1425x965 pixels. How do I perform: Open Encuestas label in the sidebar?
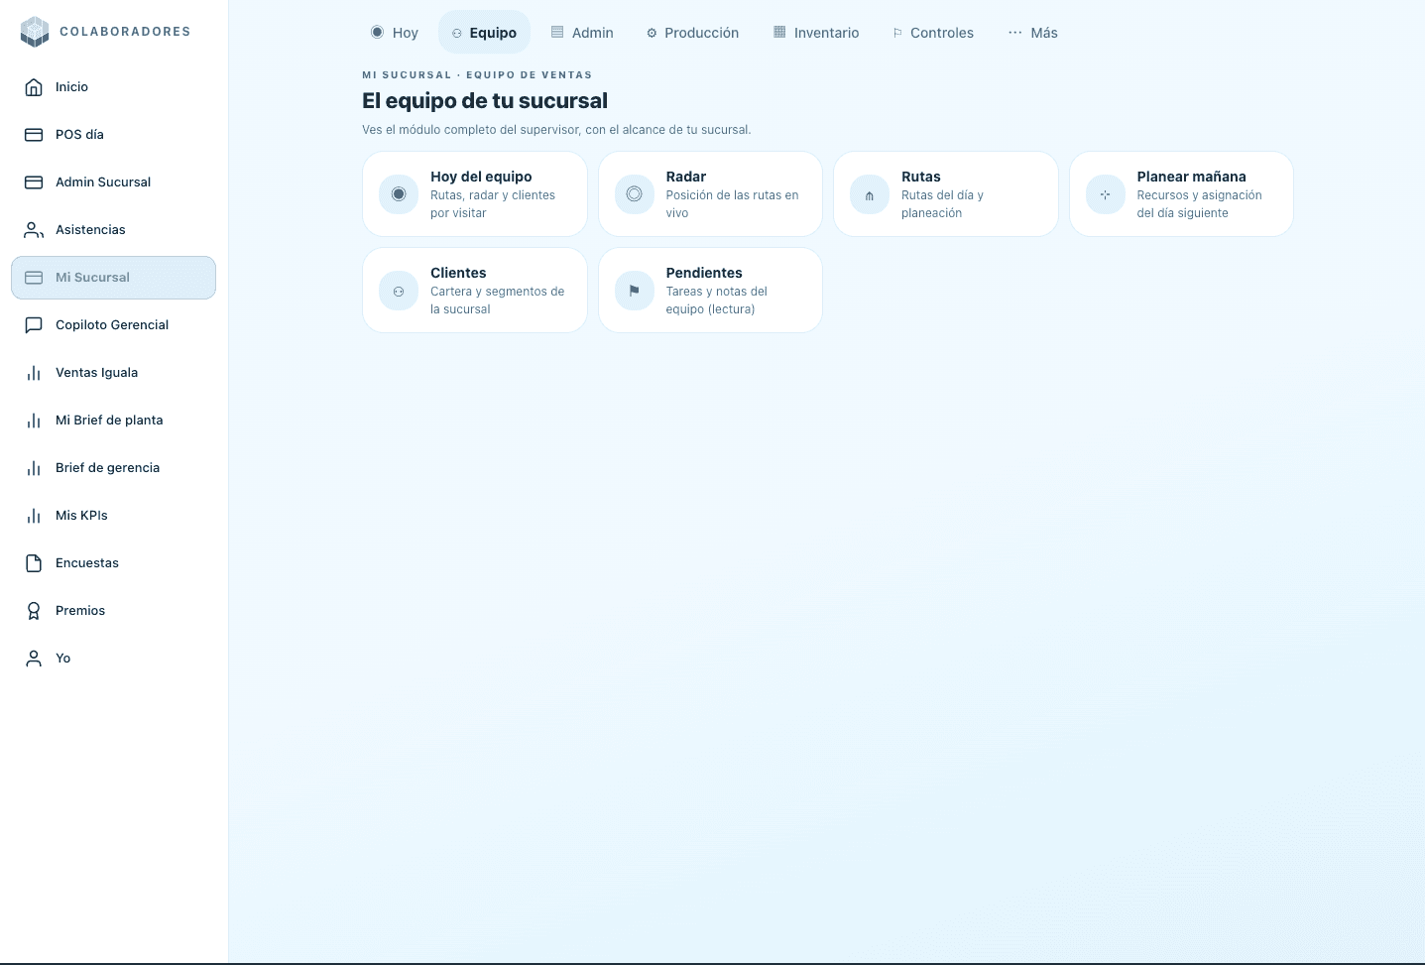click(87, 563)
